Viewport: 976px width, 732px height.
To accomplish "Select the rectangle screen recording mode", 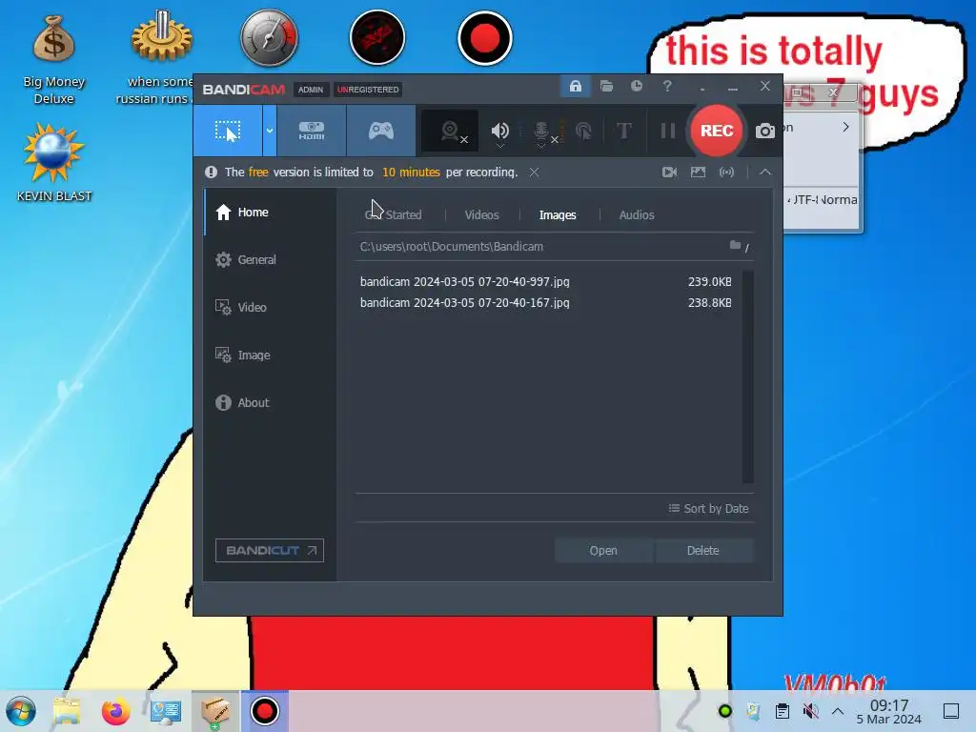I will click(x=228, y=131).
